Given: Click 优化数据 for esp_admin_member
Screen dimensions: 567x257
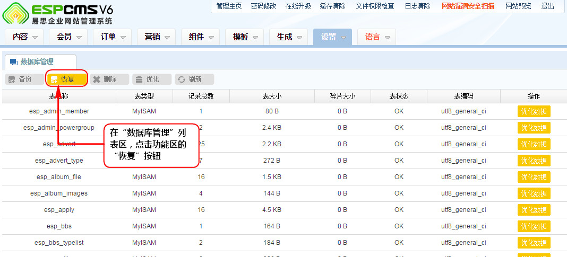Looking at the screenshot, I should (x=534, y=111).
